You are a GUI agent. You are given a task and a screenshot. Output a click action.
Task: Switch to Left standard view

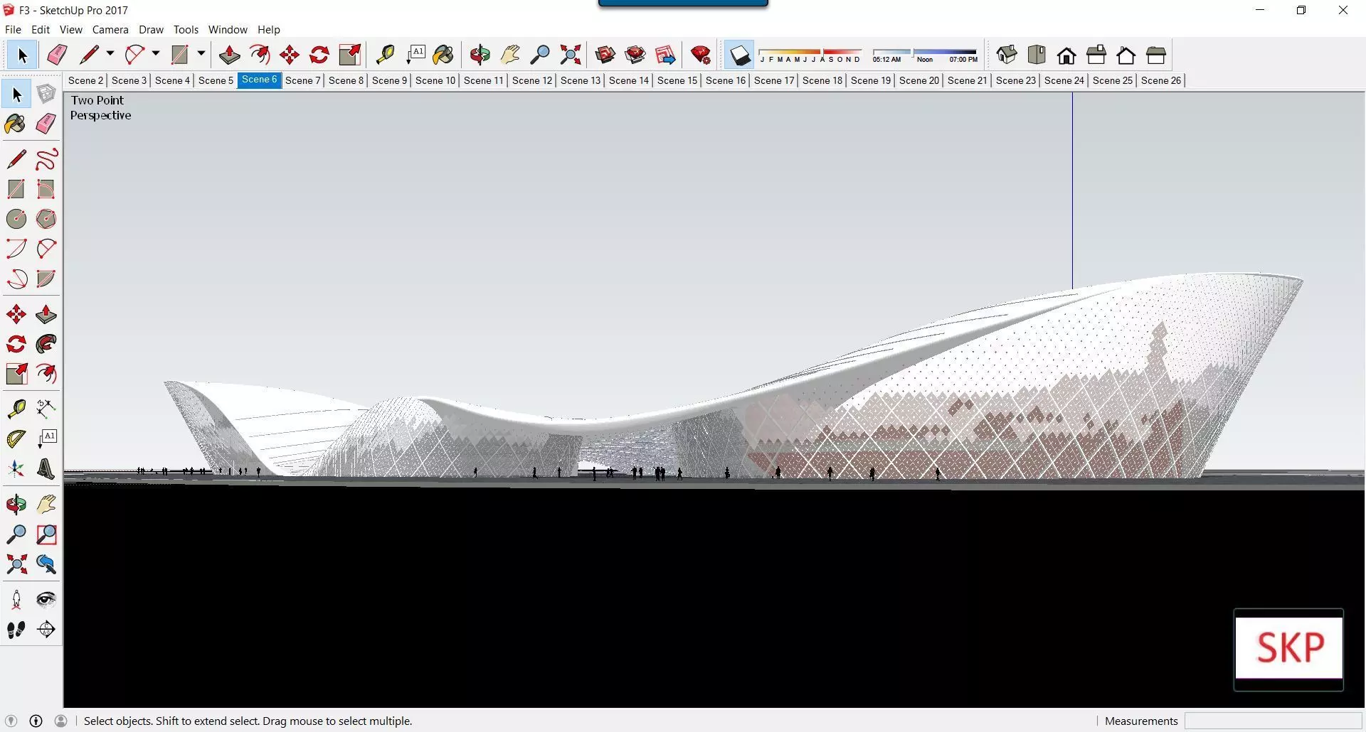pyautogui.click(x=1156, y=55)
